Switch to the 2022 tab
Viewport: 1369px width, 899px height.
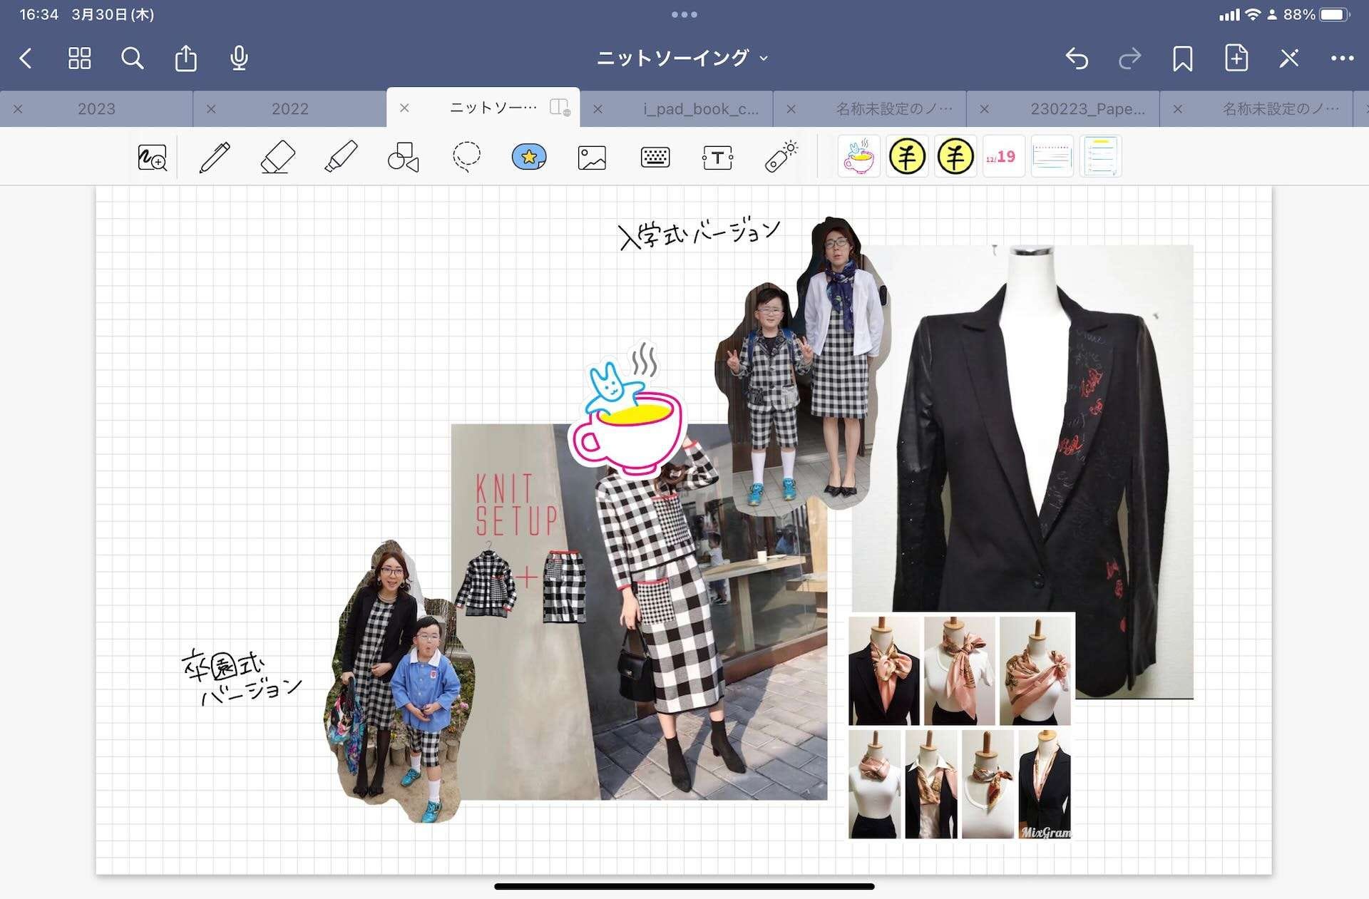coord(289,109)
